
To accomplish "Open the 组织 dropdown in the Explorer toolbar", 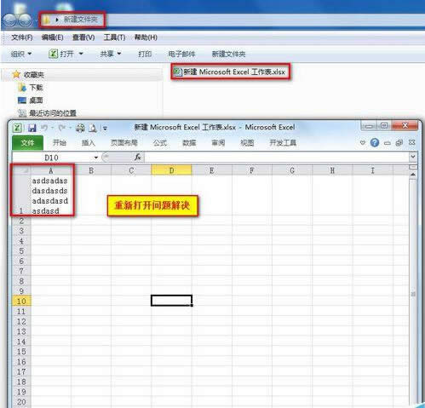I will click(21, 54).
